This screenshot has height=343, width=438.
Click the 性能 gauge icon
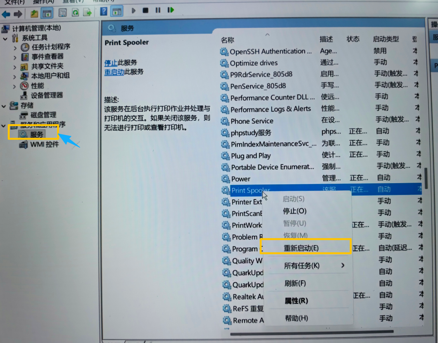24,85
